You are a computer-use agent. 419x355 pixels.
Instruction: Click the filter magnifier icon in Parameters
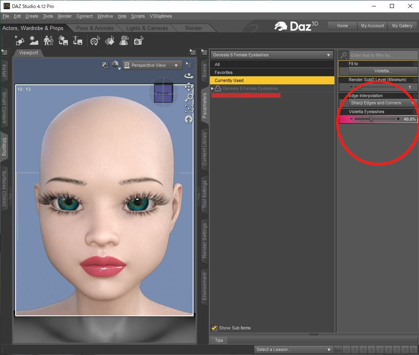coord(344,56)
